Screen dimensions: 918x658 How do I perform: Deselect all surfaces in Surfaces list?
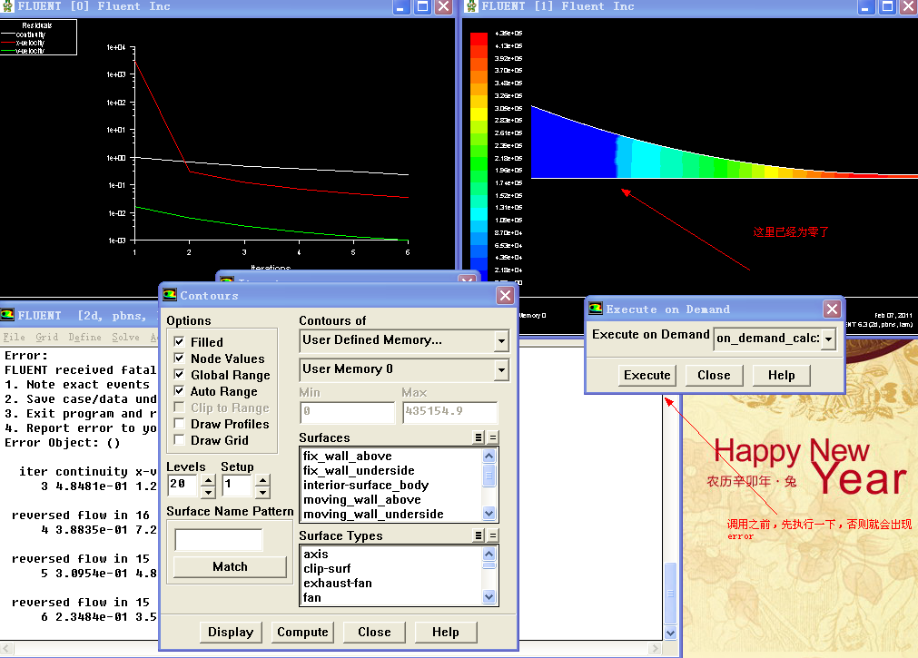click(x=493, y=437)
